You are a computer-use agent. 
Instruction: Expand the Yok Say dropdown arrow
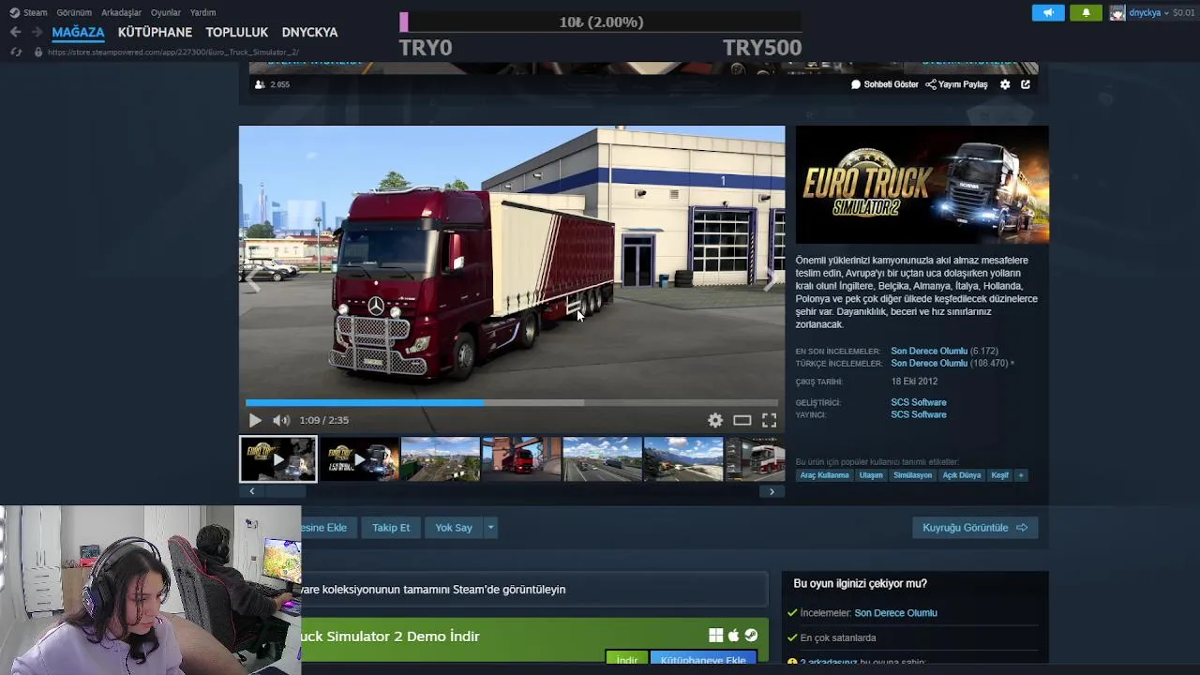click(490, 528)
